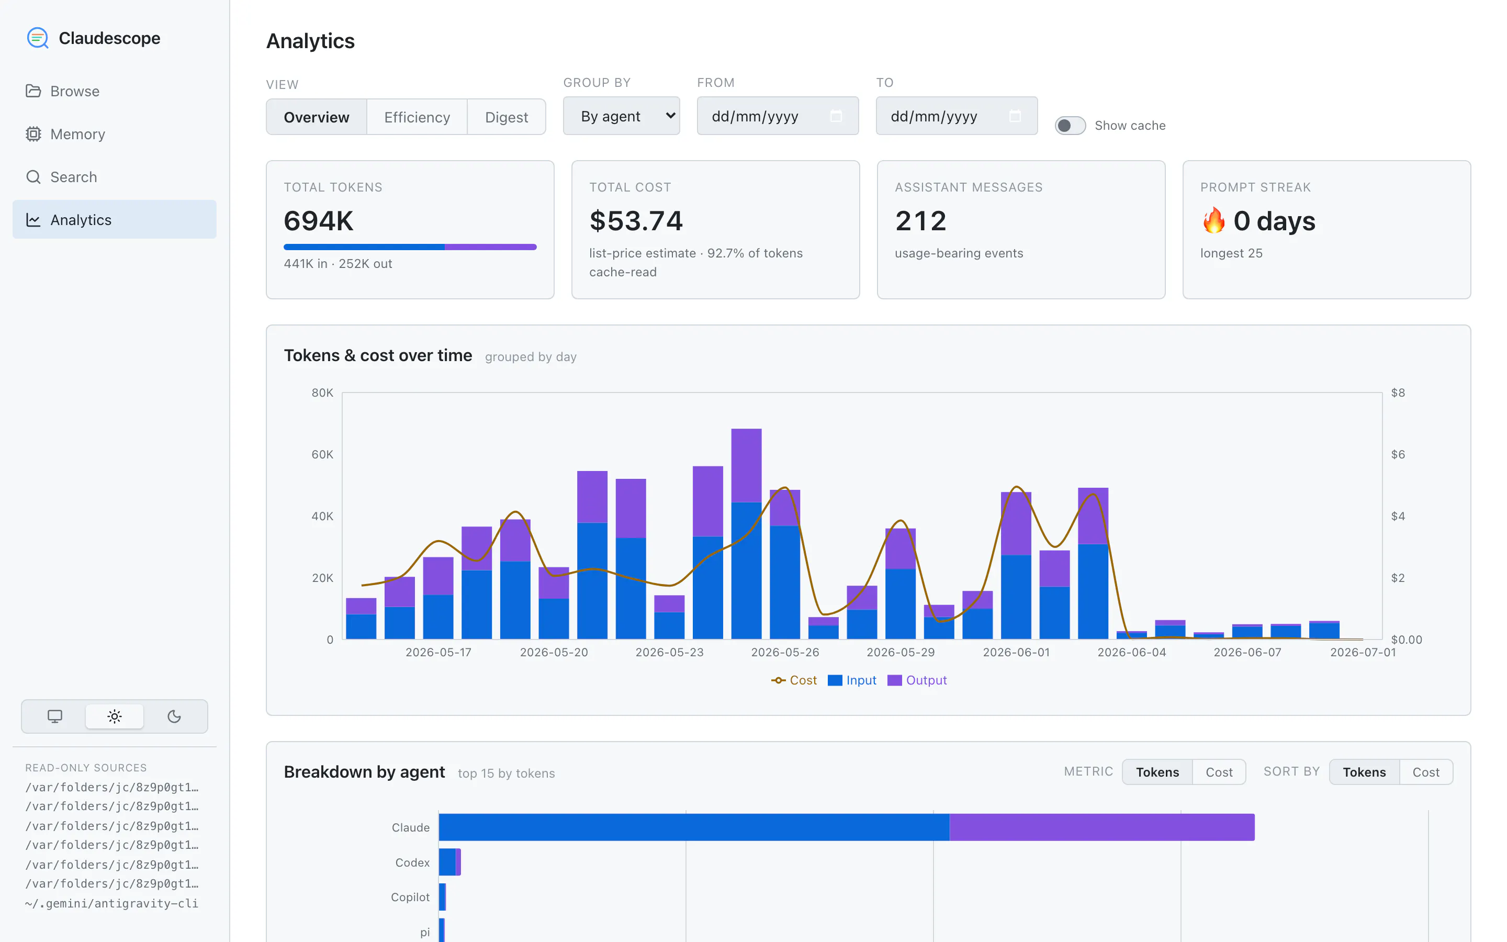Open Browse via folder icon
The height and width of the screenshot is (942, 1507).
click(33, 91)
